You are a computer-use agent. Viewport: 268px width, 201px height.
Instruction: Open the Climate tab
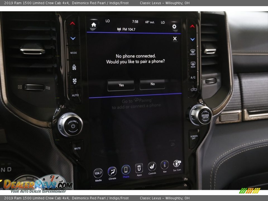pyautogui.click(x=112, y=173)
